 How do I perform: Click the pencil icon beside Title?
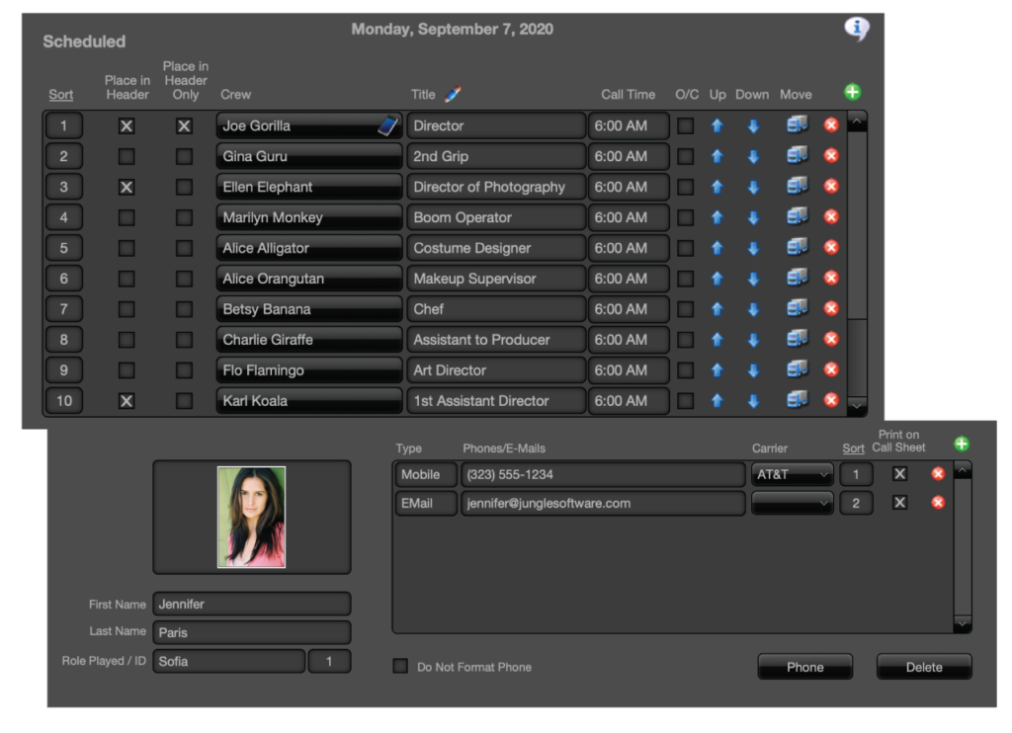[x=453, y=94]
